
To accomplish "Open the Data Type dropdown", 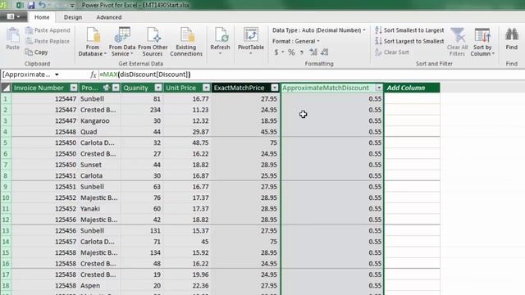I will click(x=319, y=30).
